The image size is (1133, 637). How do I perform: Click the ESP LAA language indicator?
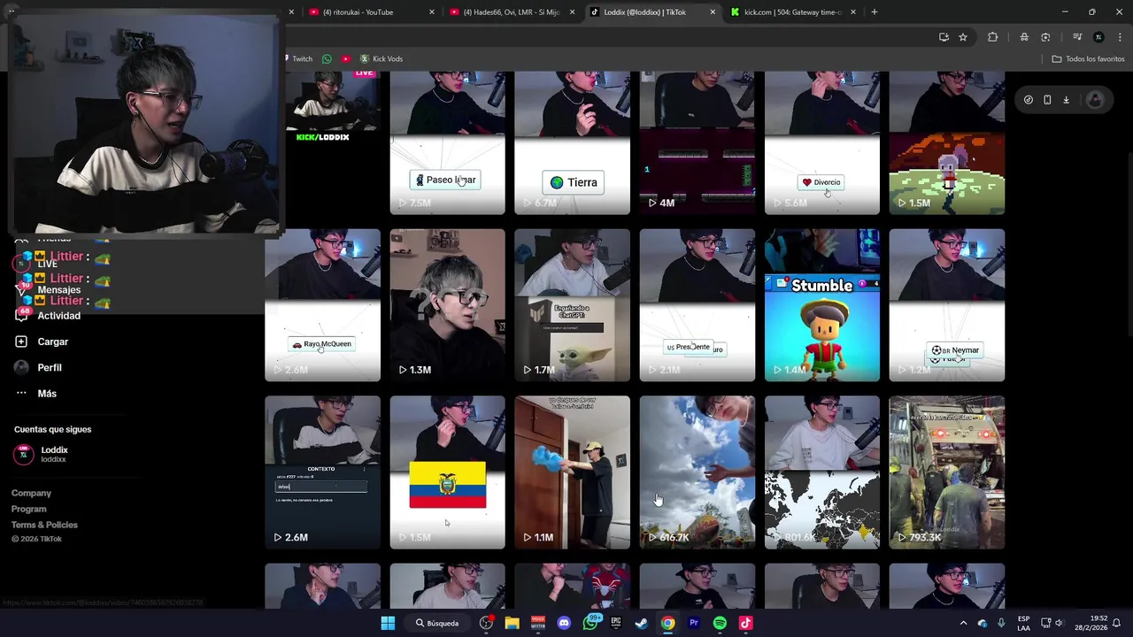pyautogui.click(x=1023, y=623)
